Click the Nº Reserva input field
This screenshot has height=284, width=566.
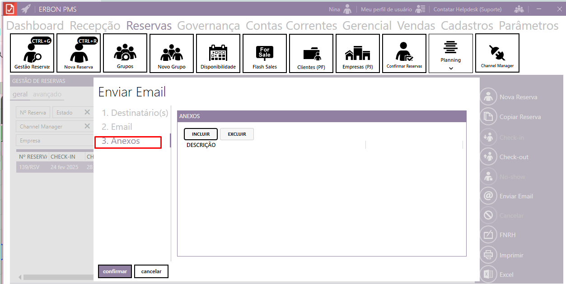click(33, 113)
